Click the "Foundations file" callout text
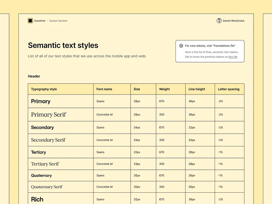Viewport: 272px width, 204px height. (210, 46)
